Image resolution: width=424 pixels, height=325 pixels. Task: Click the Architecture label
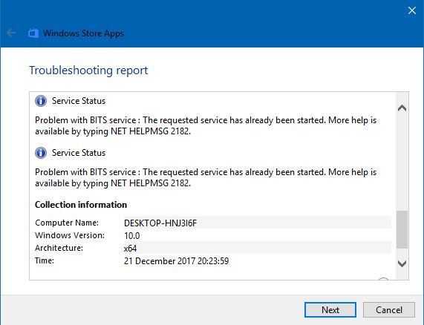tap(59, 248)
